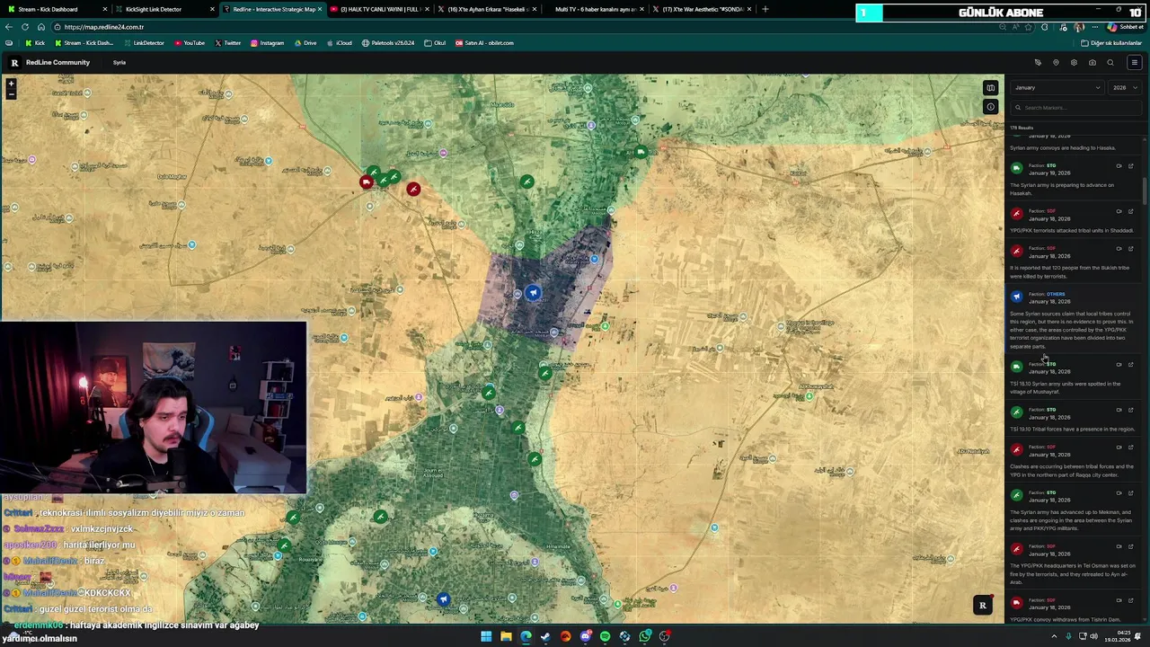Open the Instagram bookmark
Image resolution: width=1150 pixels, height=647 pixels.
(x=267, y=43)
